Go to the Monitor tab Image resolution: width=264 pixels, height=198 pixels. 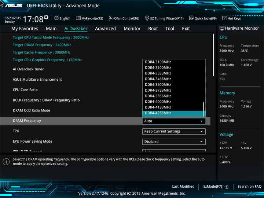tap(132, 29)
